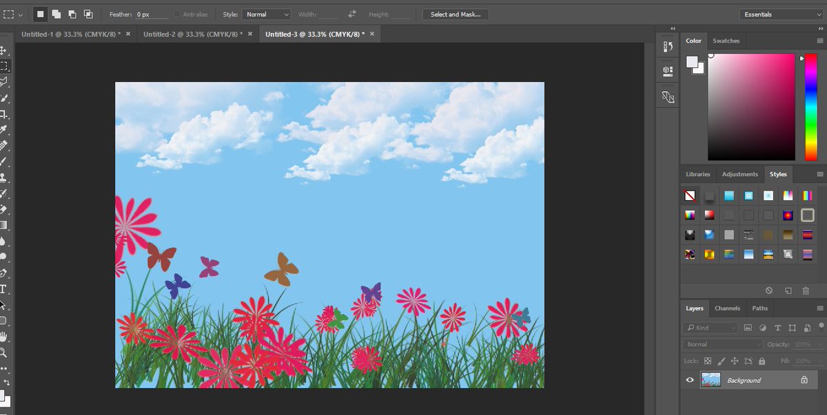The width and height of the screenshot is (827, 415).
Task: Swap width and height values
Action: [352, 14]
